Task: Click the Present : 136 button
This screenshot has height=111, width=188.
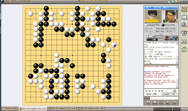Action: point(170,94)
